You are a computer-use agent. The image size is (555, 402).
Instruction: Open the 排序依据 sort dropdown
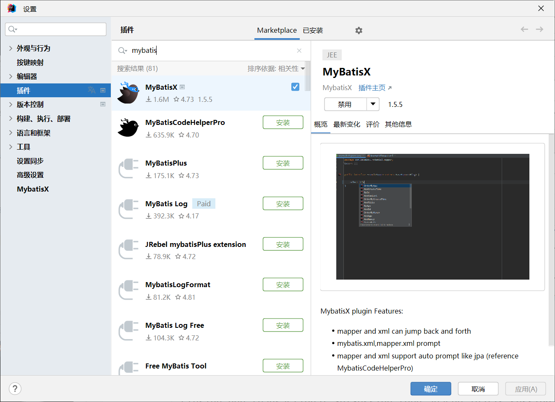276,69
